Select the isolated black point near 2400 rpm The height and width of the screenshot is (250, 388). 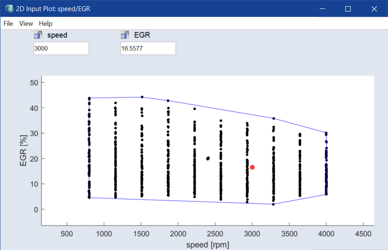tap(208, 159)
